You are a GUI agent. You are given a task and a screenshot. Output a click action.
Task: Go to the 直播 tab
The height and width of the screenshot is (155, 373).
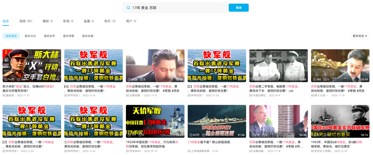pos(89,21)
